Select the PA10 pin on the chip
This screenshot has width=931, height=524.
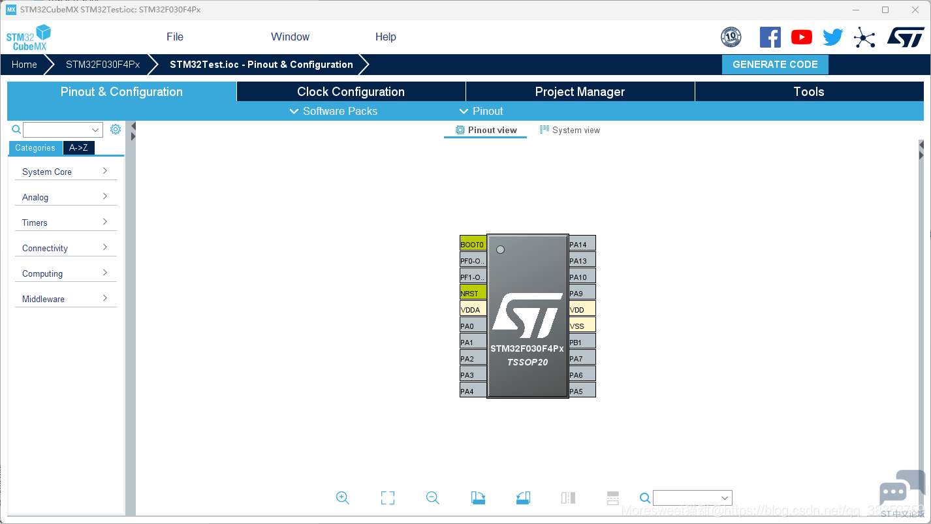tap(582, 276)
